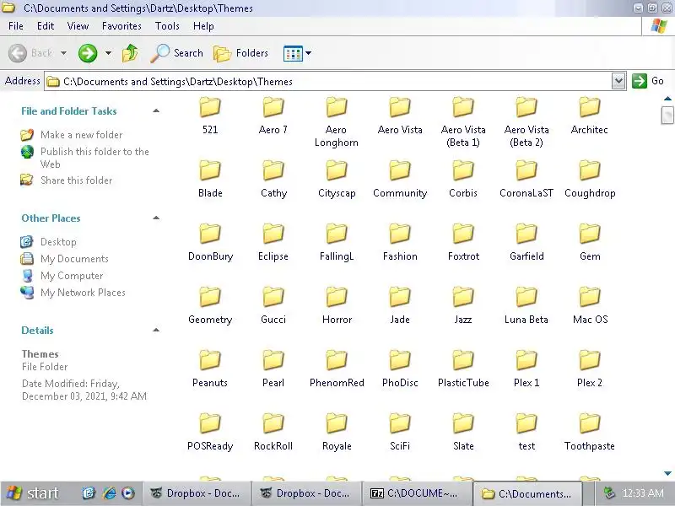
Task: Click scrollbar down arrow
Action: 667,473
